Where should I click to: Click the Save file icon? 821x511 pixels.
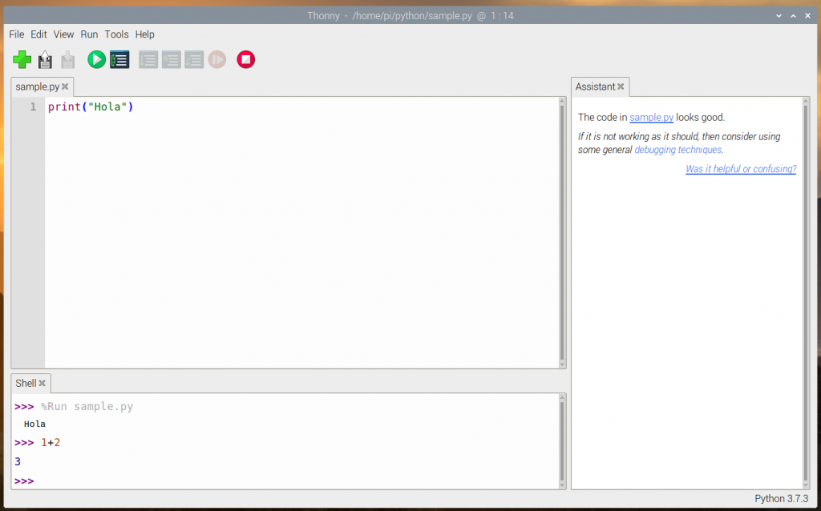67,59
